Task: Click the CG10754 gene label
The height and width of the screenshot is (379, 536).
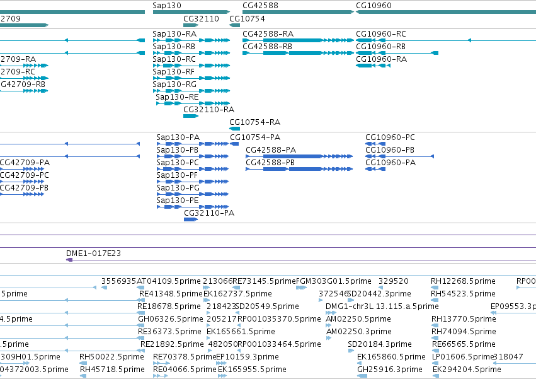Action: 247,19
